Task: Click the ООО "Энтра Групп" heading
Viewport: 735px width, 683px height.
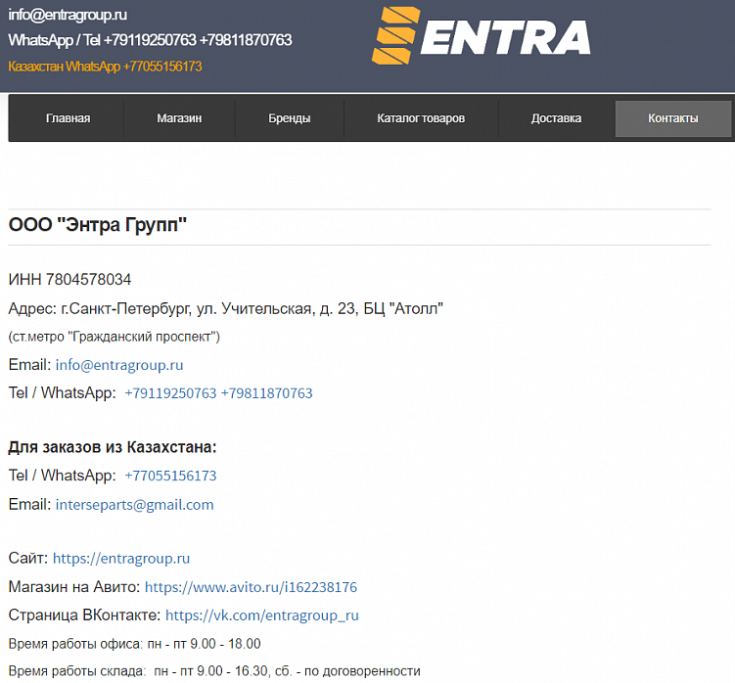Action: point(98,224)
